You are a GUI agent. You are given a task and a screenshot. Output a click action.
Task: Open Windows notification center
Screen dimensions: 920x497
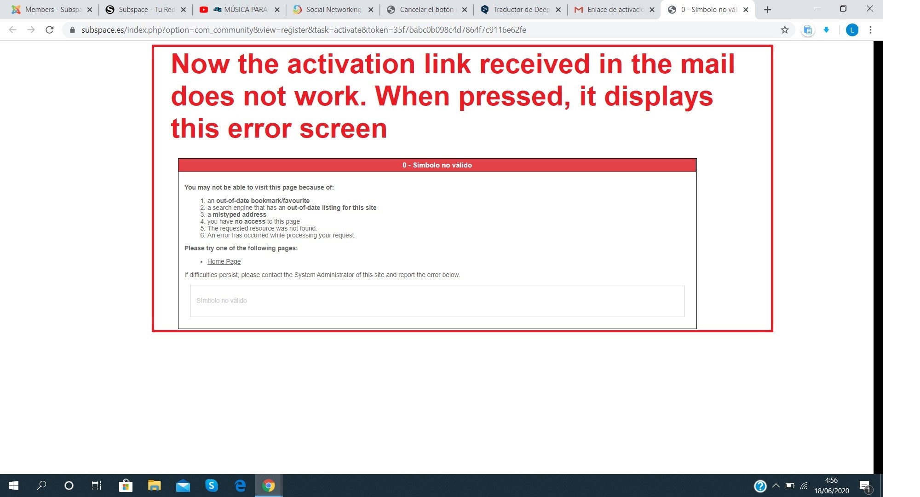[x=865, y=486]
